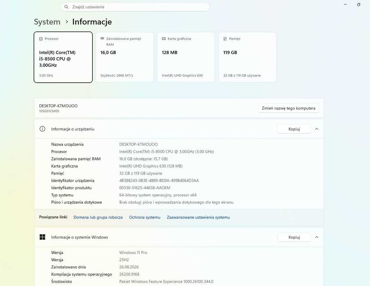Click the Szybkość: 2666 MT/s text
Viewport: 370px width, 286px height.
pos(116,75)
